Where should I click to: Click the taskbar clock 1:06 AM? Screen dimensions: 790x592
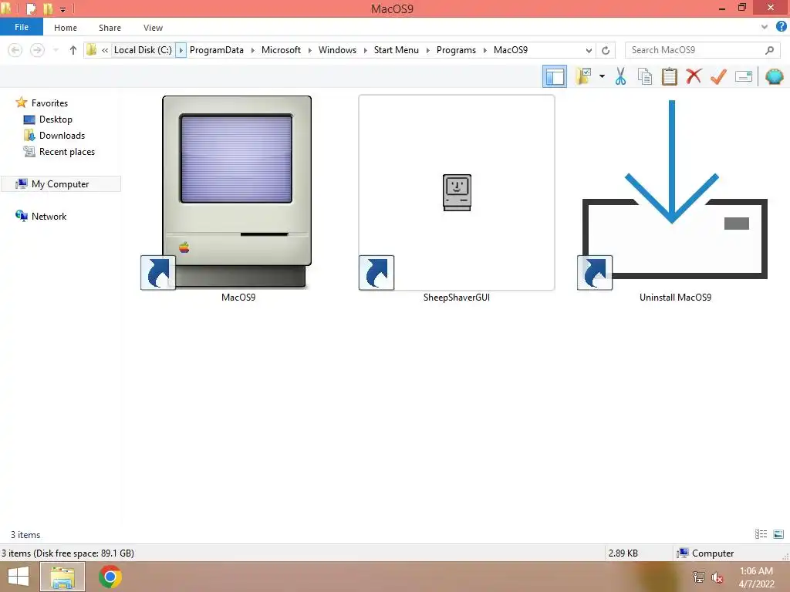pos(756,571)
